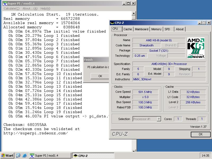Click the Checksum: 680355AA line
Screen dimensions: 212x159
pos(25,125)
